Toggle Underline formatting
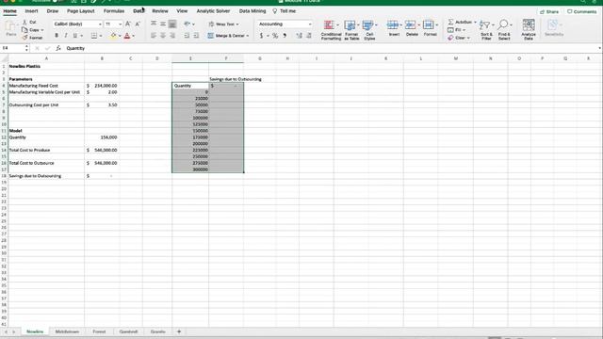Viewport: 603px width, 339px height. pos(75,36)
